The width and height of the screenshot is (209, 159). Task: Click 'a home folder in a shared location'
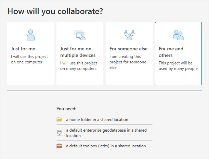(x=97, y=120)
